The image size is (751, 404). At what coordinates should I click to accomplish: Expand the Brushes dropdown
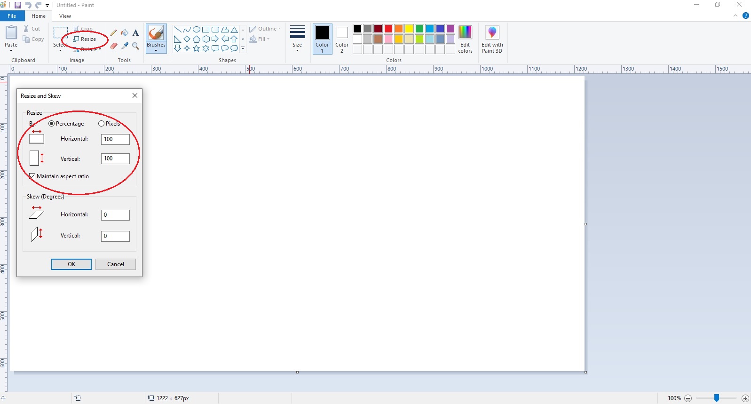click(x=156, y=50)
